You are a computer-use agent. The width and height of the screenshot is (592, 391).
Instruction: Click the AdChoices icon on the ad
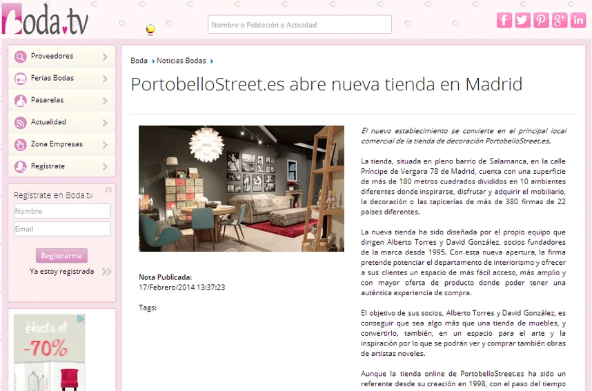[81, 319]
